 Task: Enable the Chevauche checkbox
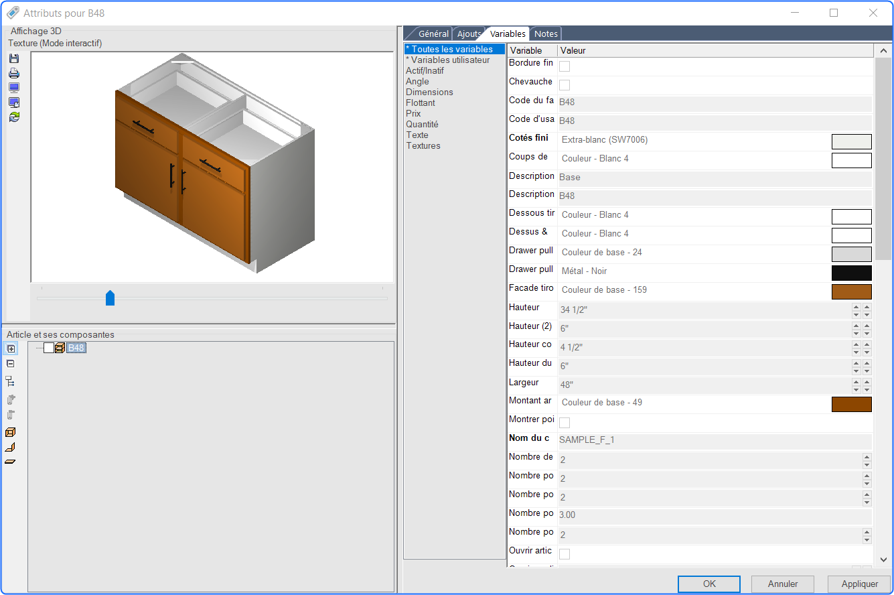tap(565, 85)
